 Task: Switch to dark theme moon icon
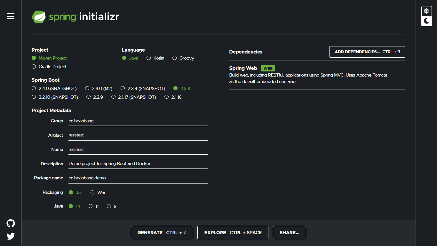(426, 21)
